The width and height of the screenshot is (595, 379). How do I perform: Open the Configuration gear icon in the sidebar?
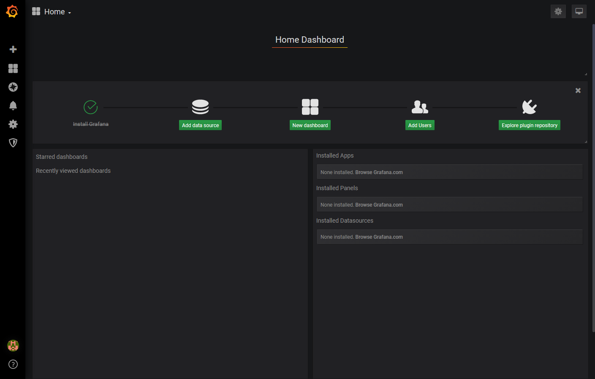point(13,124)
